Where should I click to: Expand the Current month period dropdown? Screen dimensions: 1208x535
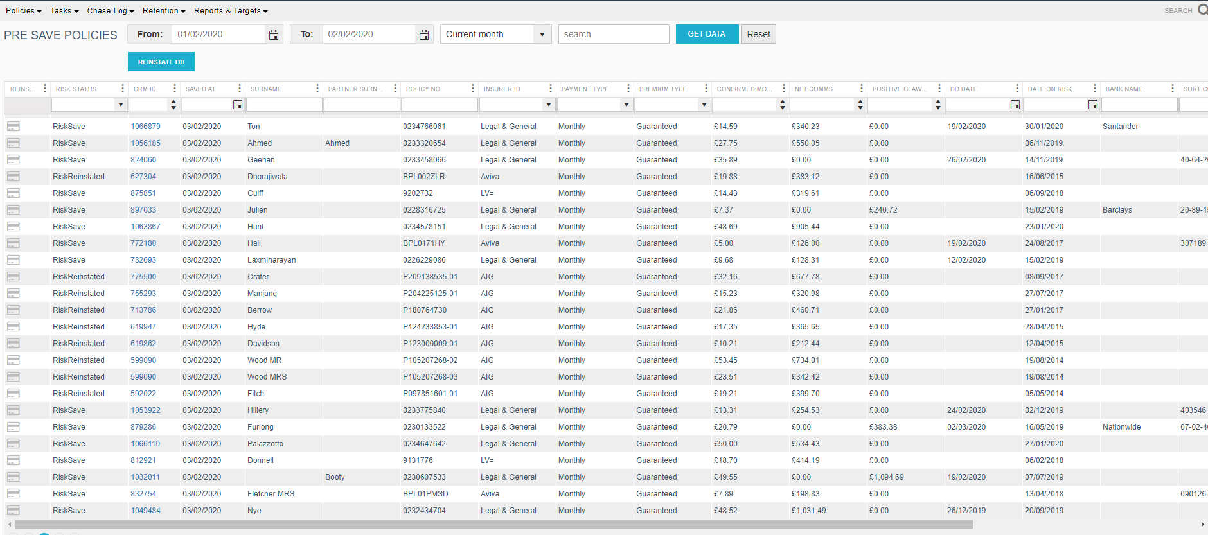[x=542, y=35]
